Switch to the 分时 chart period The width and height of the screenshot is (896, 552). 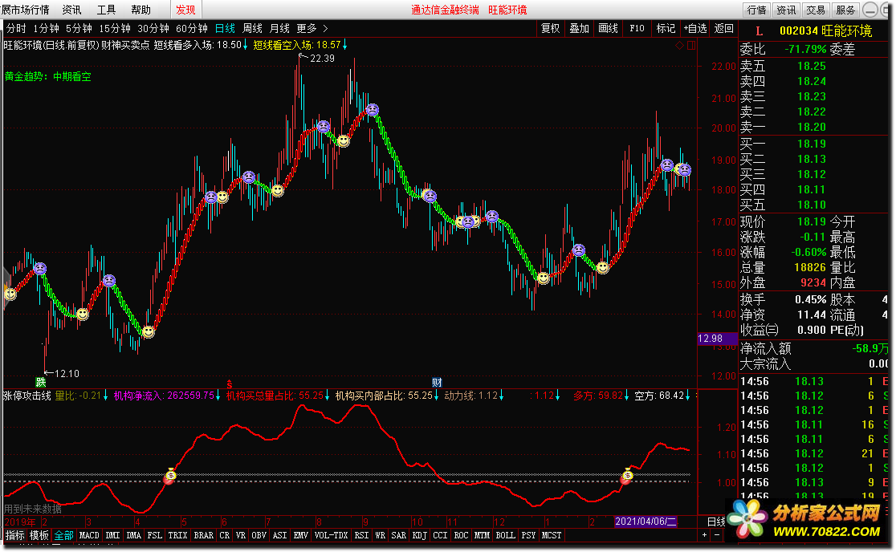(16, 28)
